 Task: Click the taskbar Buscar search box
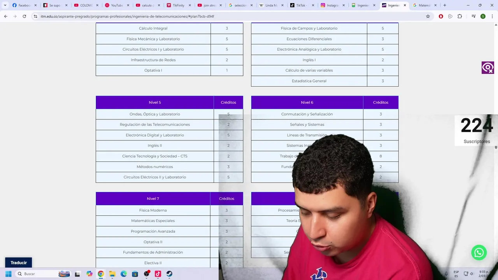pos(44,274)
